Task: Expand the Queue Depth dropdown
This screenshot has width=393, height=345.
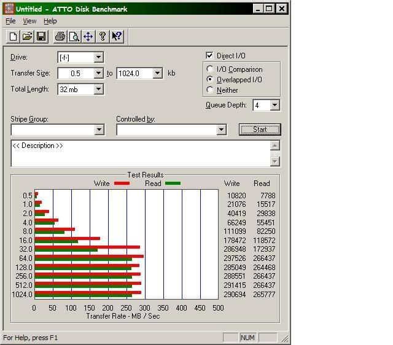Action: tap(274, 106)
